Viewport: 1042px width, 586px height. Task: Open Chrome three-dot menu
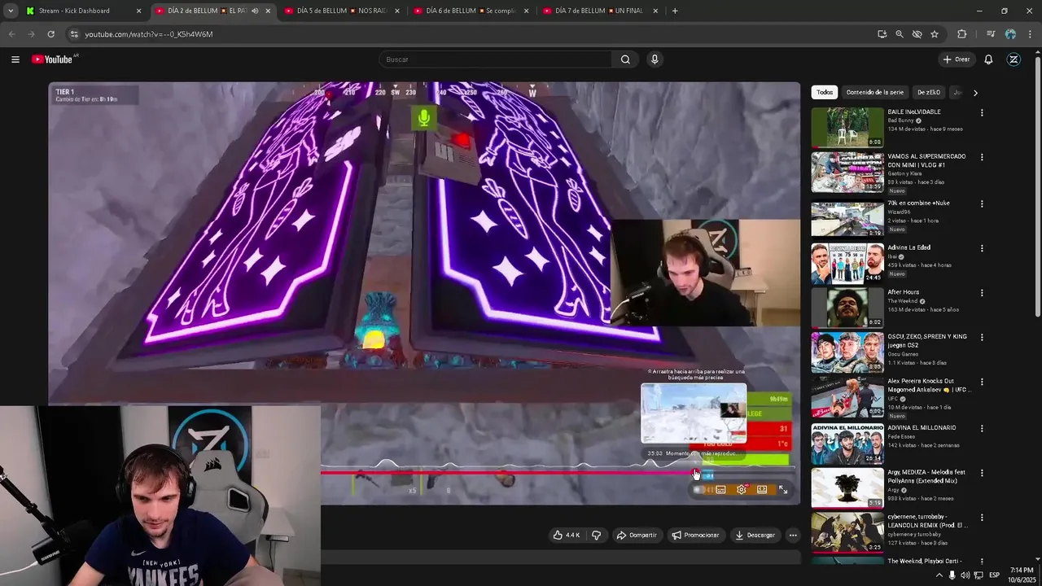click(1030, 34)
